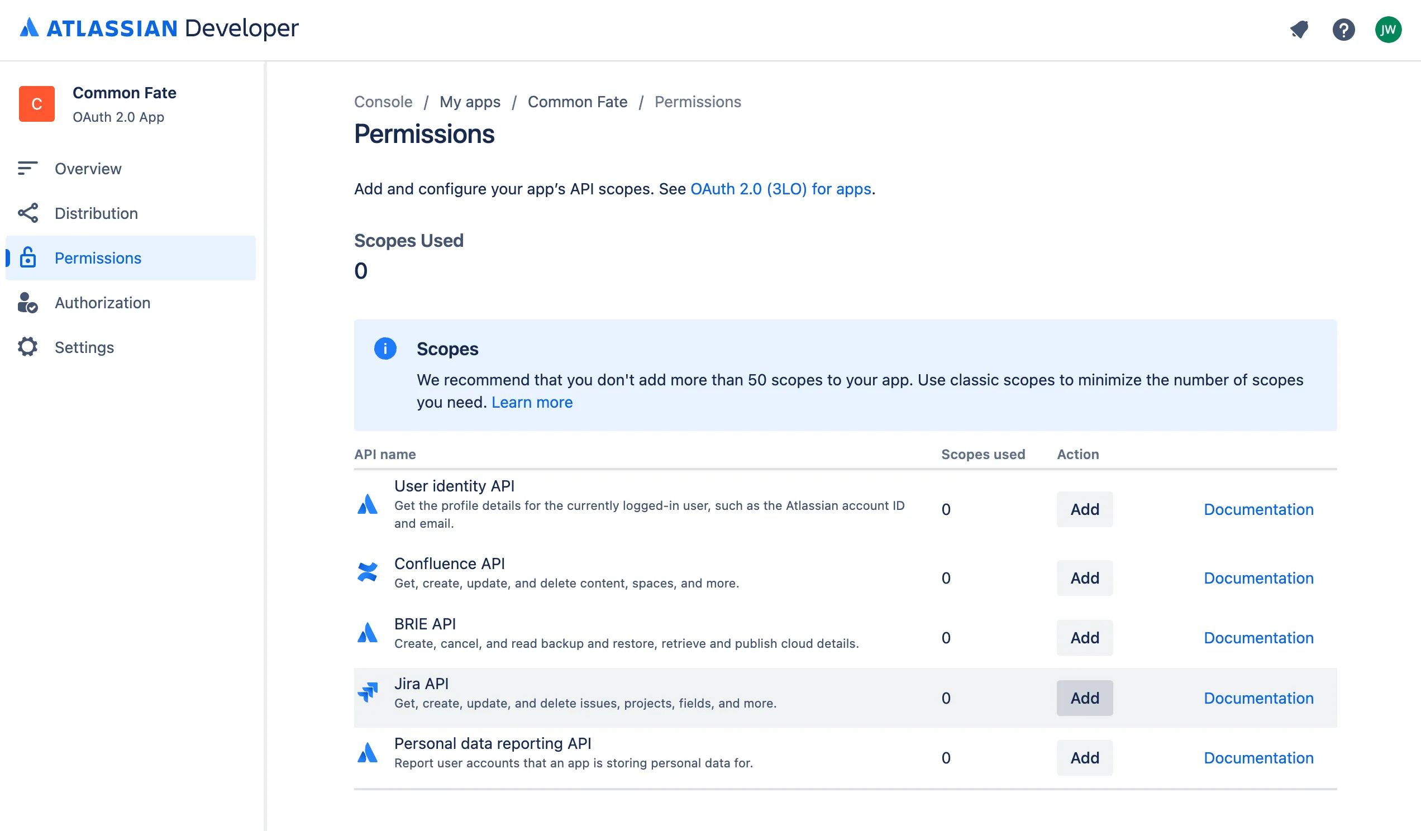Click the 'API name' column header
The image size is (1421, 831).
(x=385, y=455)
